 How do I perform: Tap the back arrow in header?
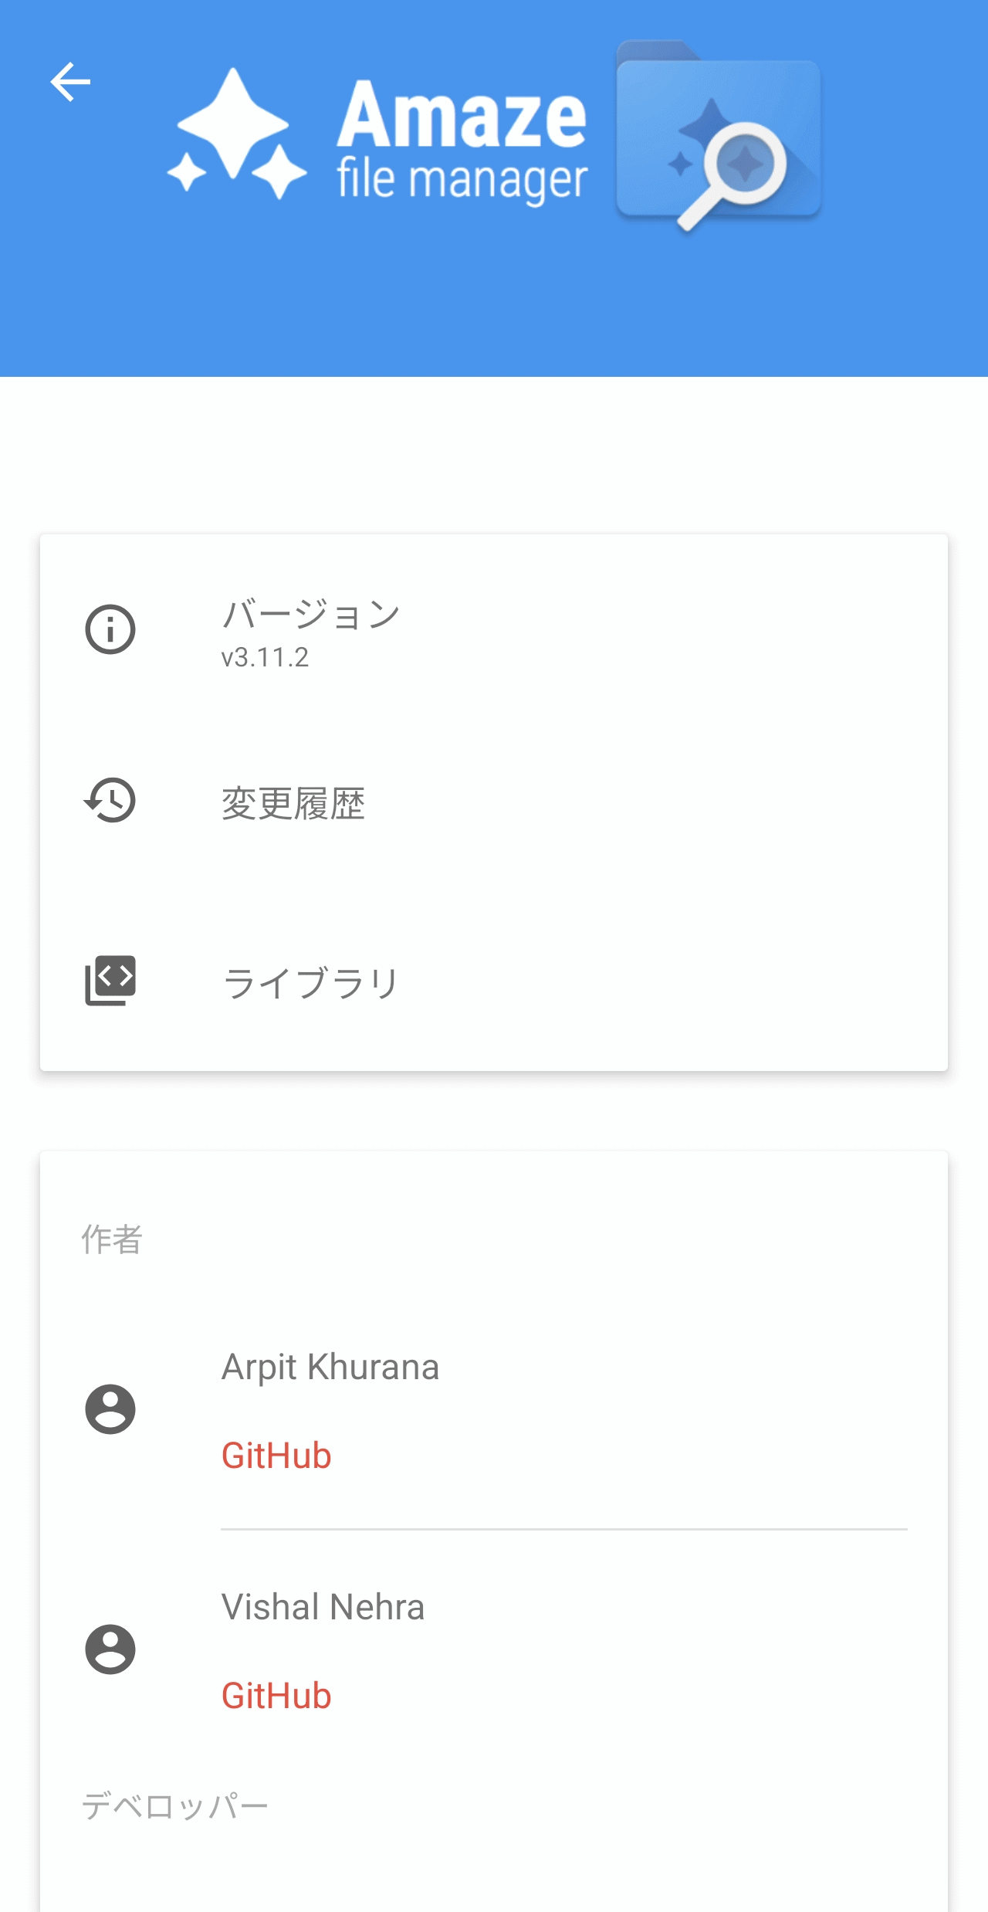point(70,82)
